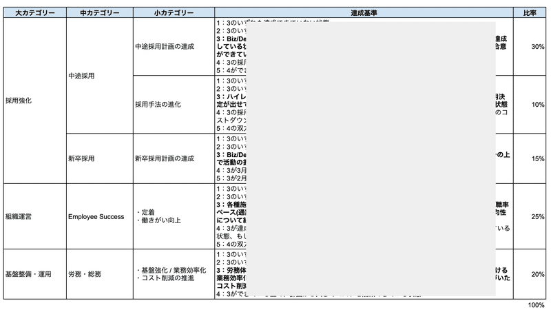Select the 25% ratio cell
551x312 pixels.
click(x=530, y=216)
